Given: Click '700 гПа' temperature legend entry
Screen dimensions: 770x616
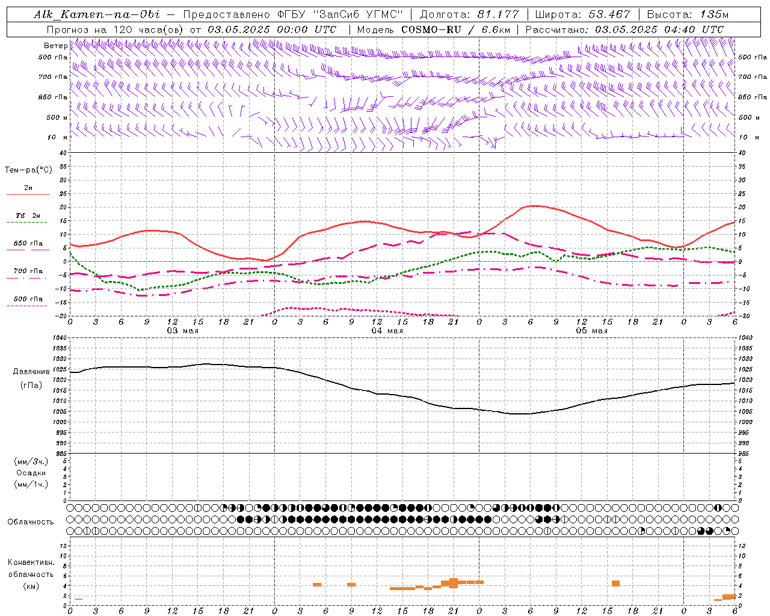Looking at the screenshot, I should (x=28, y=271).
